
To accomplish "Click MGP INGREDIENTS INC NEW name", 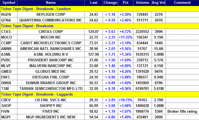I will pos(51,117).
